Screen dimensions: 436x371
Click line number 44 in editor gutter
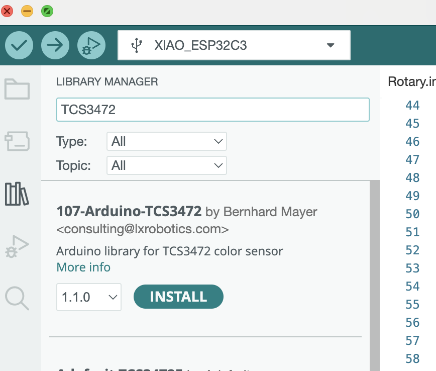point(412,106)
